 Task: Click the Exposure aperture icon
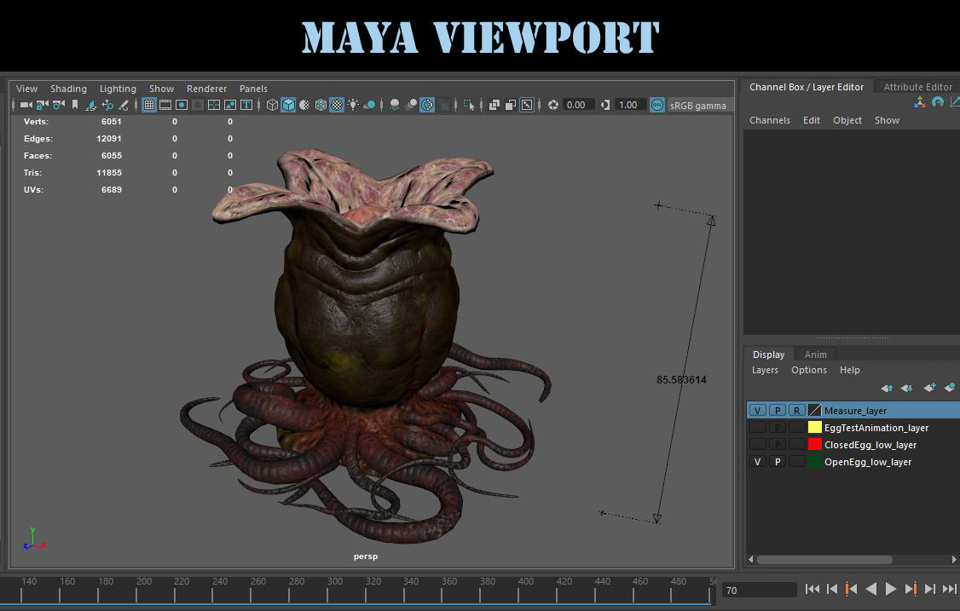coord(552,105)
